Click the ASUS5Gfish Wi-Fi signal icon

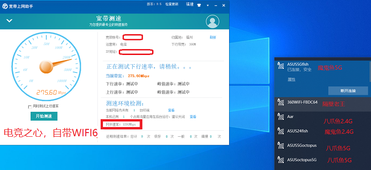click(x=281, y=66)
